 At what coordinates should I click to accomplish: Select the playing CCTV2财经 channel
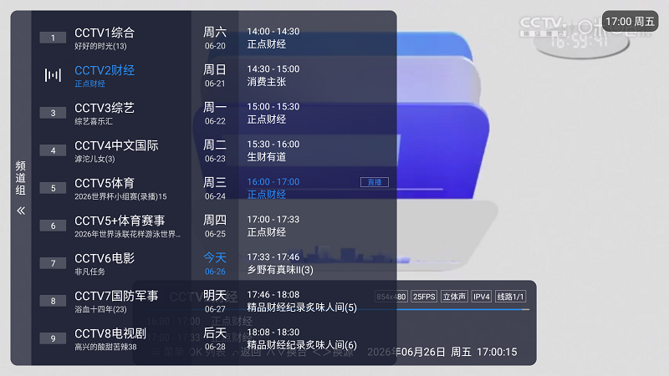click(x=111, y=75)
